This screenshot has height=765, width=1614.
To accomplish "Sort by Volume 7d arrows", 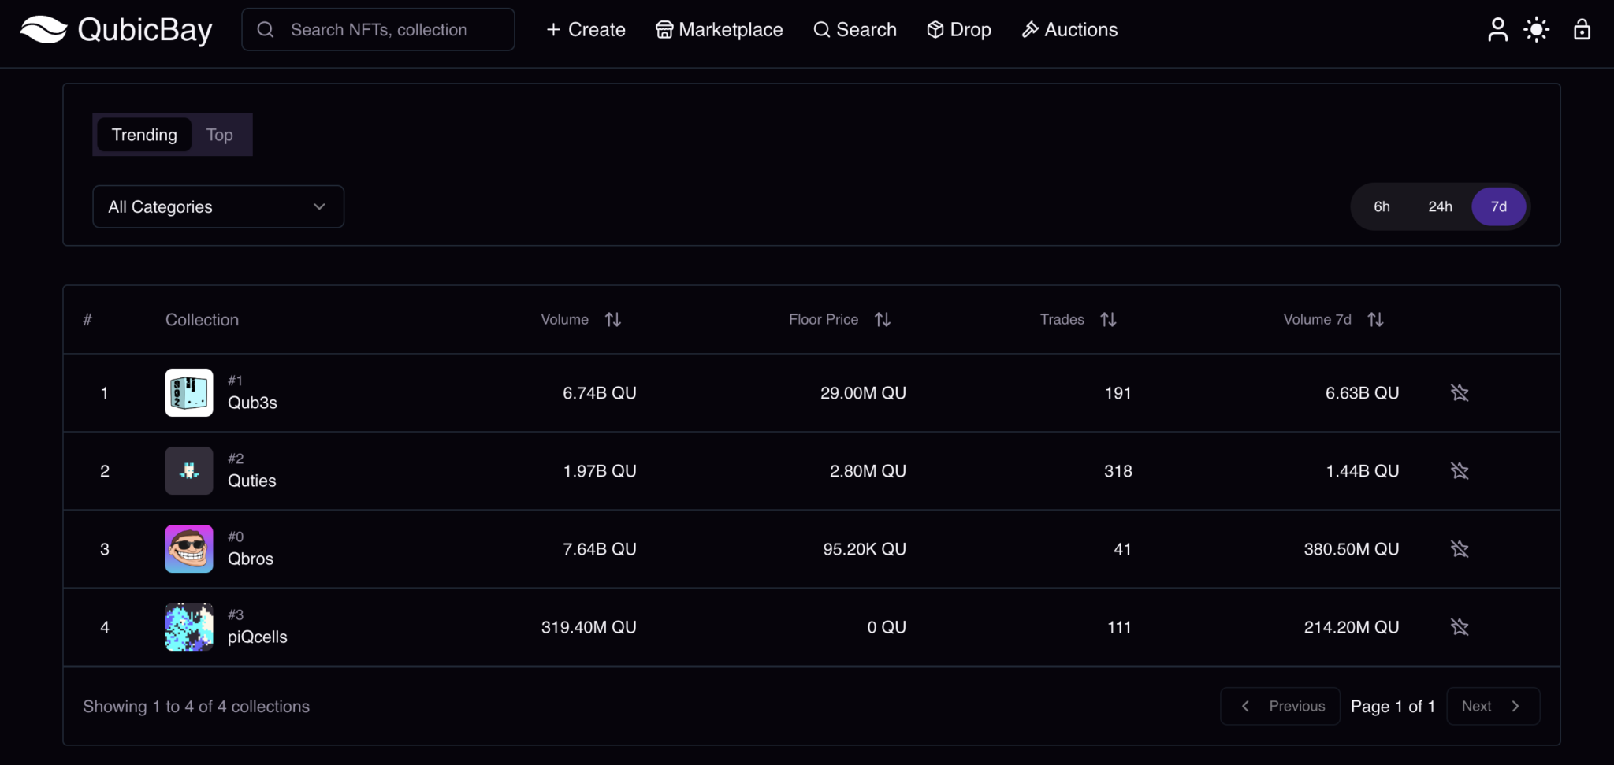I will [x=1375, y=319].
